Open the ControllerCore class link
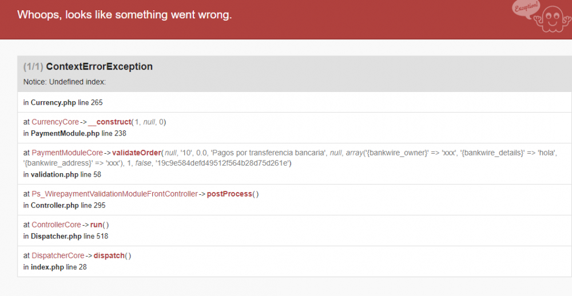 coord(56,225)
